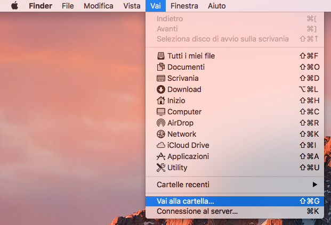Click the Network globe icon
Image resolution: width=331 pixels, height=225 pixels.
(x=161, y=134)
